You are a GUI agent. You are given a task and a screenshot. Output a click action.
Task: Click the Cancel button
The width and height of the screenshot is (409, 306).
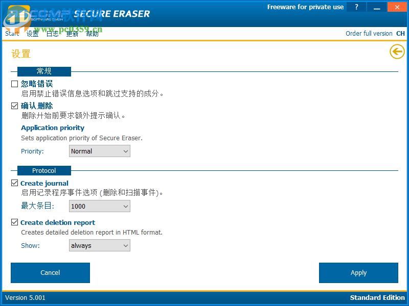50,272
